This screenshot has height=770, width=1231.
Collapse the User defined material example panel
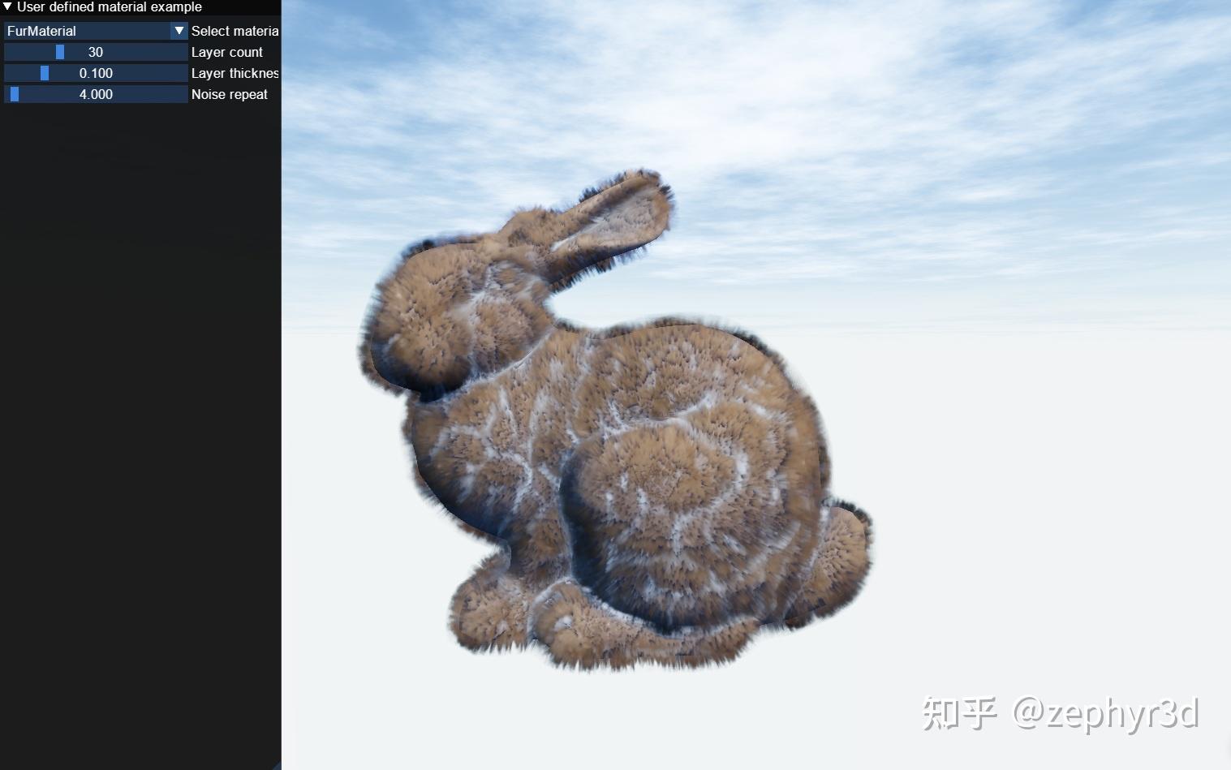click(9, 6)
